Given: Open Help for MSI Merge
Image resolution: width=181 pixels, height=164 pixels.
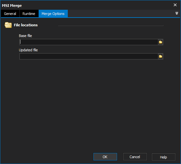Looking at the screenshot, I should (163, 157).
